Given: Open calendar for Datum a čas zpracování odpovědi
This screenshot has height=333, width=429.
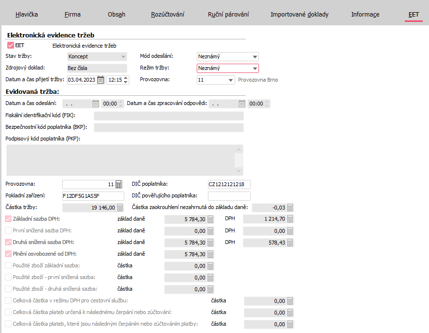Looking at the screenshot, I should click(241, 104).
